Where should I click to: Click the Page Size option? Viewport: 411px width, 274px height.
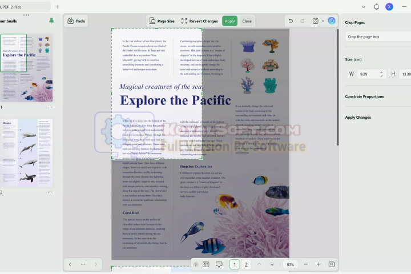(162, 21)
